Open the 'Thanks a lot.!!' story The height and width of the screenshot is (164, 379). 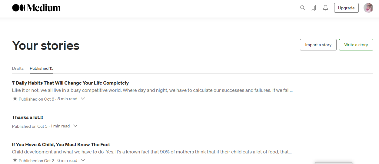point(28,117)
